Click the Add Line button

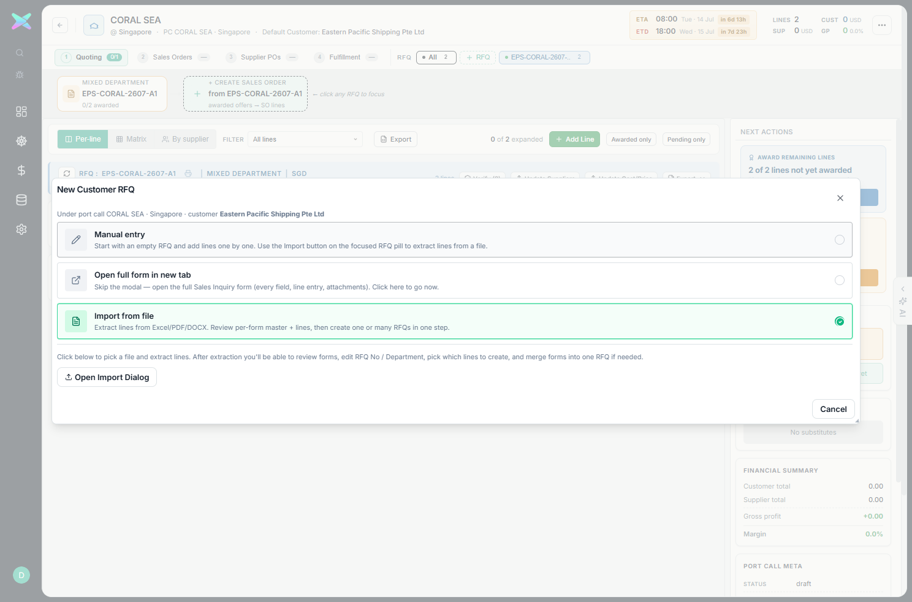(x=575, y=139)
